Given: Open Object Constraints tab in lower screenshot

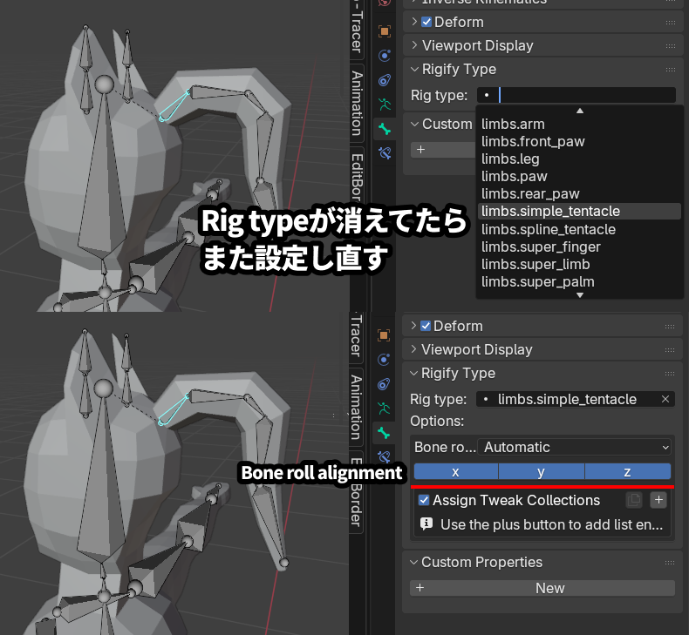Looking at the screenshot, I should [384, 384].
